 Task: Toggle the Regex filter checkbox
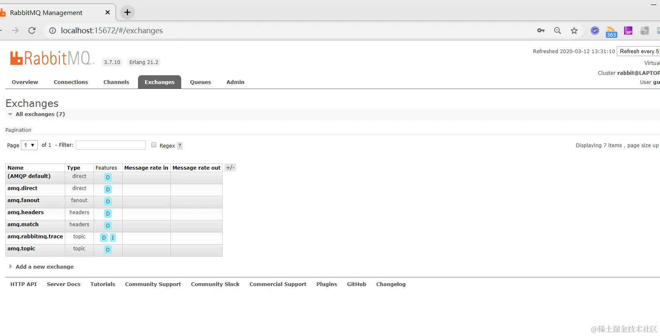(x=154, y=145)
